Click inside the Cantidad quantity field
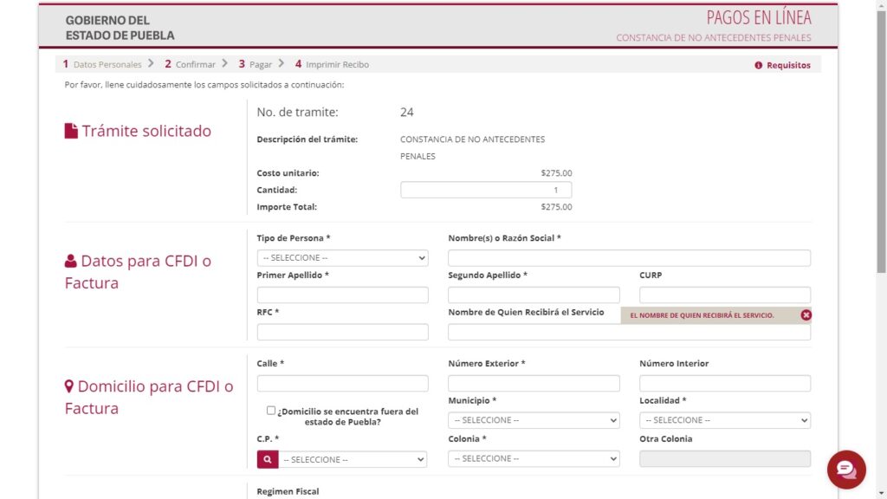The image size is (887, 499). click(x=485, y=189)
